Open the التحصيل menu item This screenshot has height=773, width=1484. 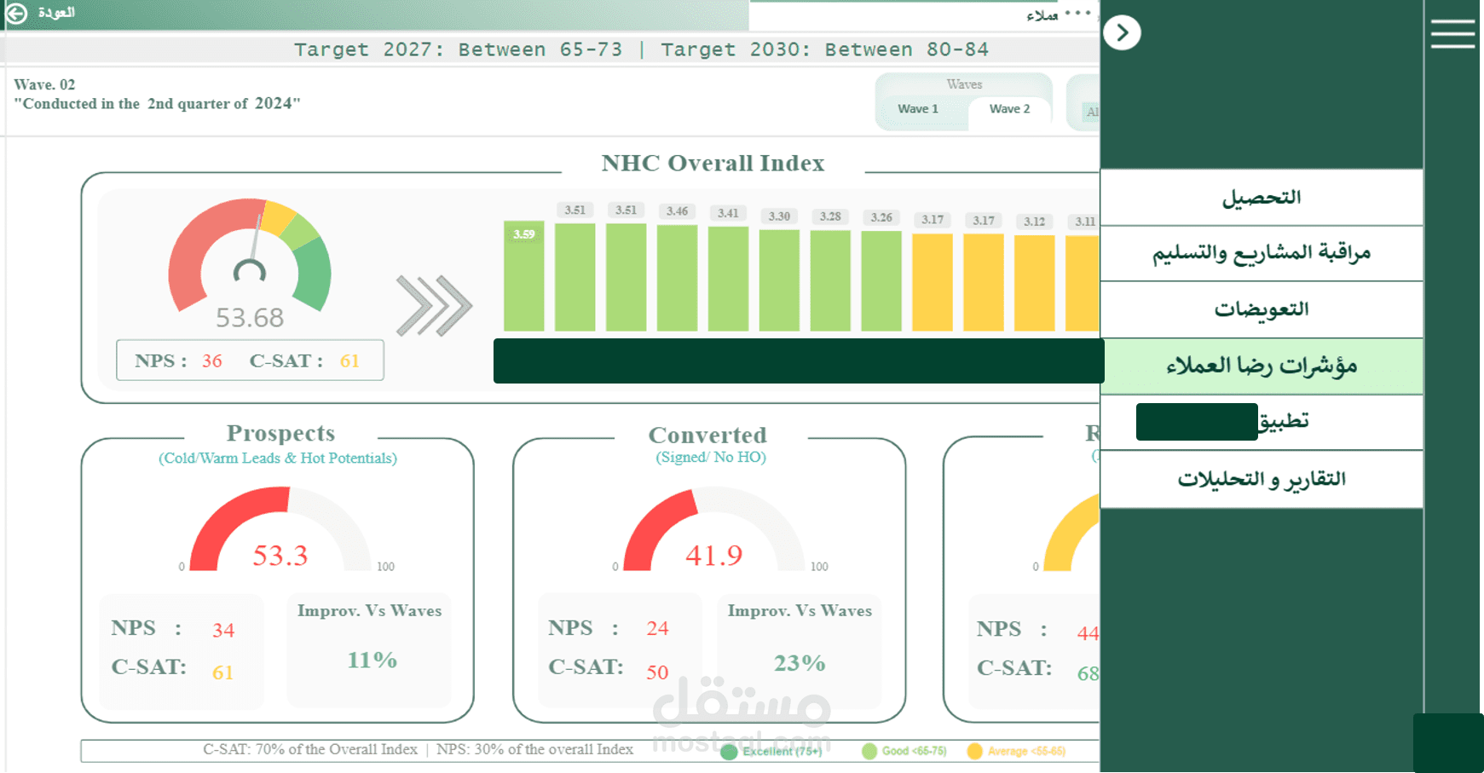point(1262,198)
